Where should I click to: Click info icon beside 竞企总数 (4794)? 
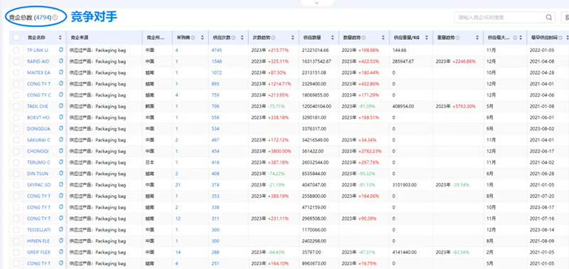[55, 17]
